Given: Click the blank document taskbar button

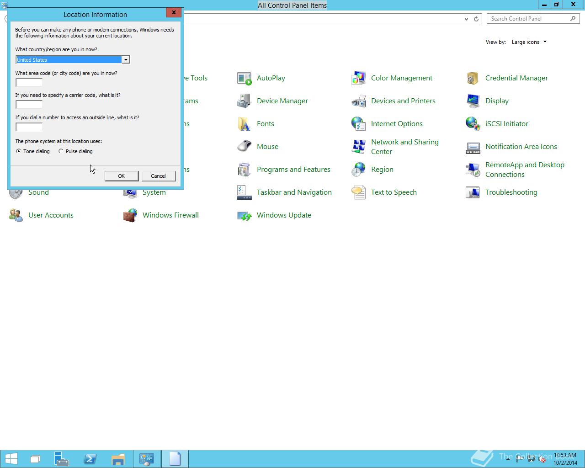Looking at the screenshot, I should pos(175,459).
